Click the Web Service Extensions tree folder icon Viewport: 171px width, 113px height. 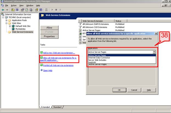pos(10,32)
